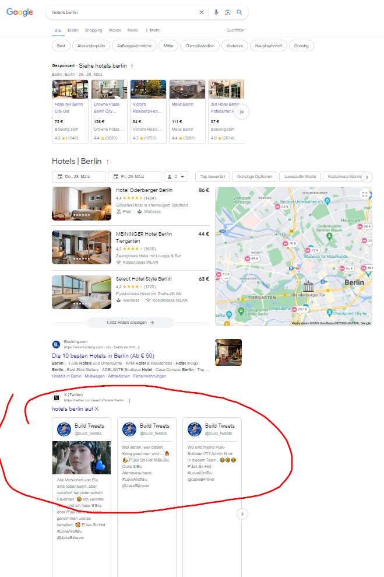Select the 72 € hotel pin on map

coord(312,250)
